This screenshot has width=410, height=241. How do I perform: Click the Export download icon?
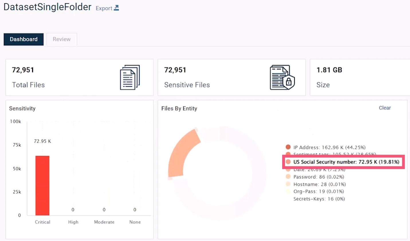tap(116, 8)
